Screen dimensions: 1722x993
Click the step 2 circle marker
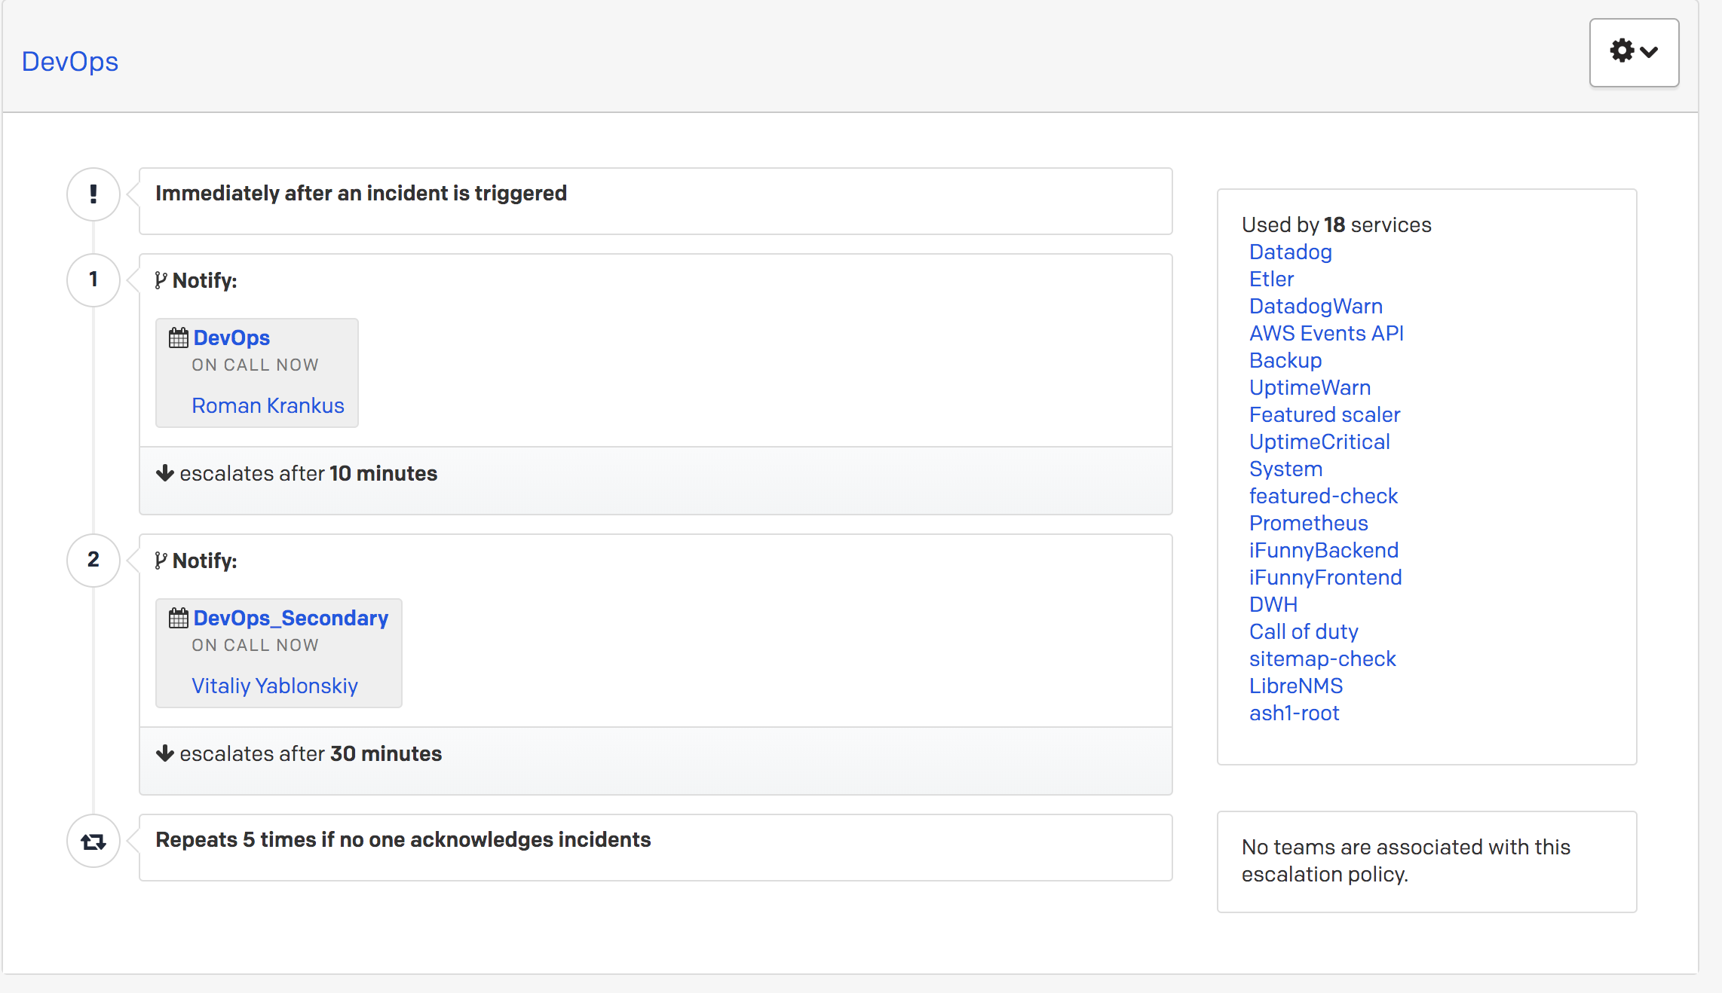pos(93,560)
